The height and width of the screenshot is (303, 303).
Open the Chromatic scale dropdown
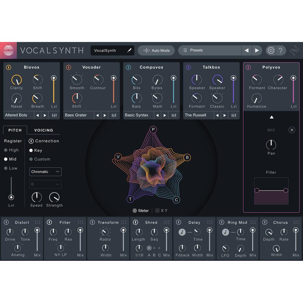tap(45, 172)
